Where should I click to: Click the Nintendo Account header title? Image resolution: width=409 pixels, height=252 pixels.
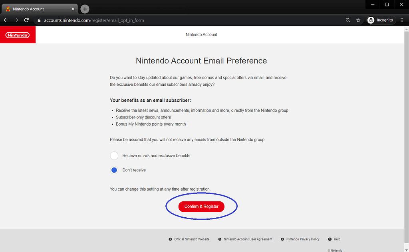point(201,35)
